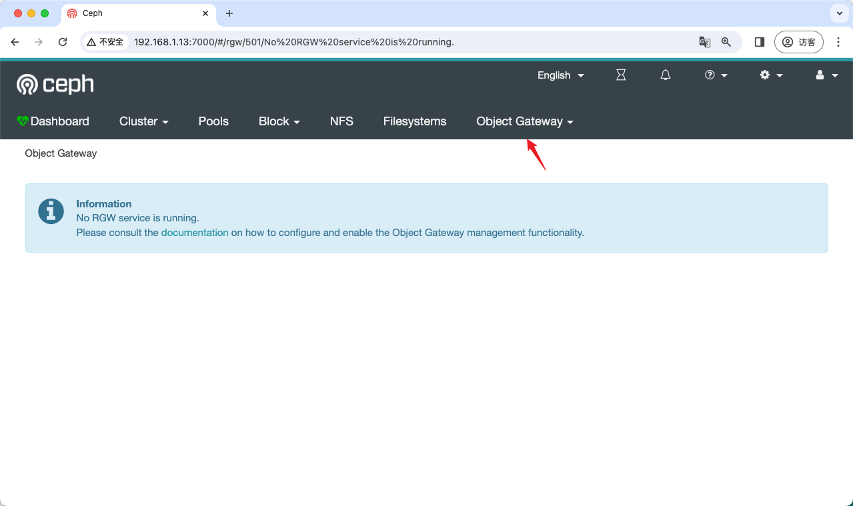The height and width of the screenshot is (506, 853).
Task: Expand the Object Gateway dropdown
Action: (524, 121)
